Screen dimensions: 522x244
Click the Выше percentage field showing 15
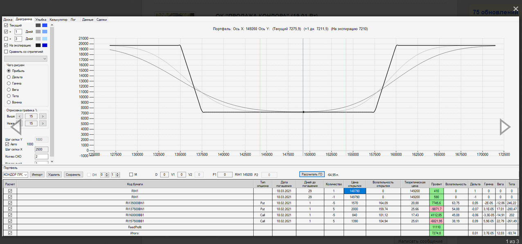31,116
